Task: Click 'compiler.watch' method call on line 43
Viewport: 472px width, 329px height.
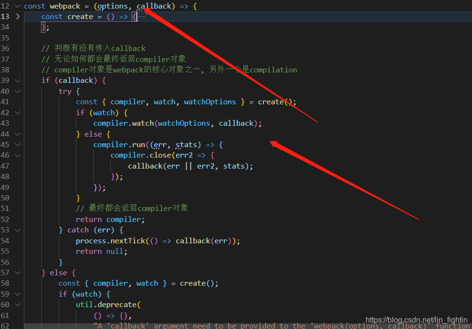Action: coord(124,123)
